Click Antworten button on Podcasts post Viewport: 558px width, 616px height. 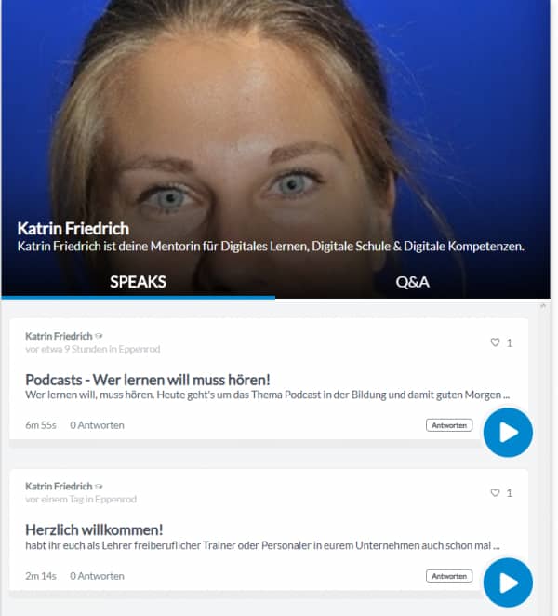coord(449,425)
